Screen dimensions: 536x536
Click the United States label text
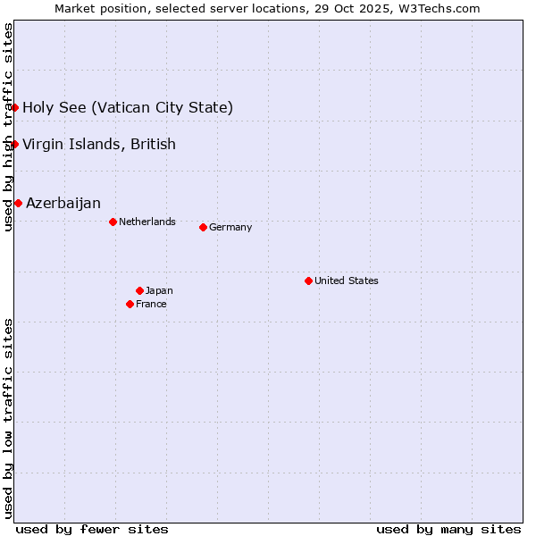347,281
